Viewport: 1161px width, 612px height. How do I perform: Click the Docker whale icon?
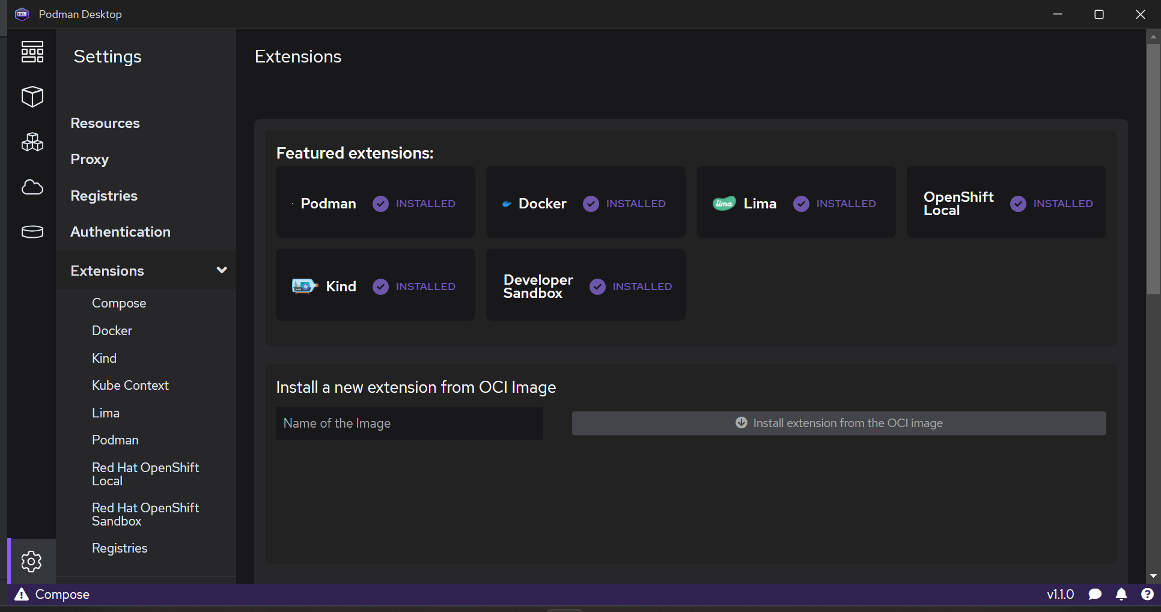[507, 204]
